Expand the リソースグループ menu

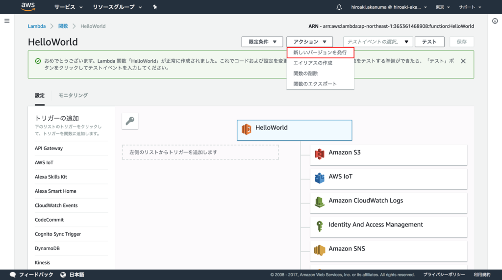click(x=117, y=7)
